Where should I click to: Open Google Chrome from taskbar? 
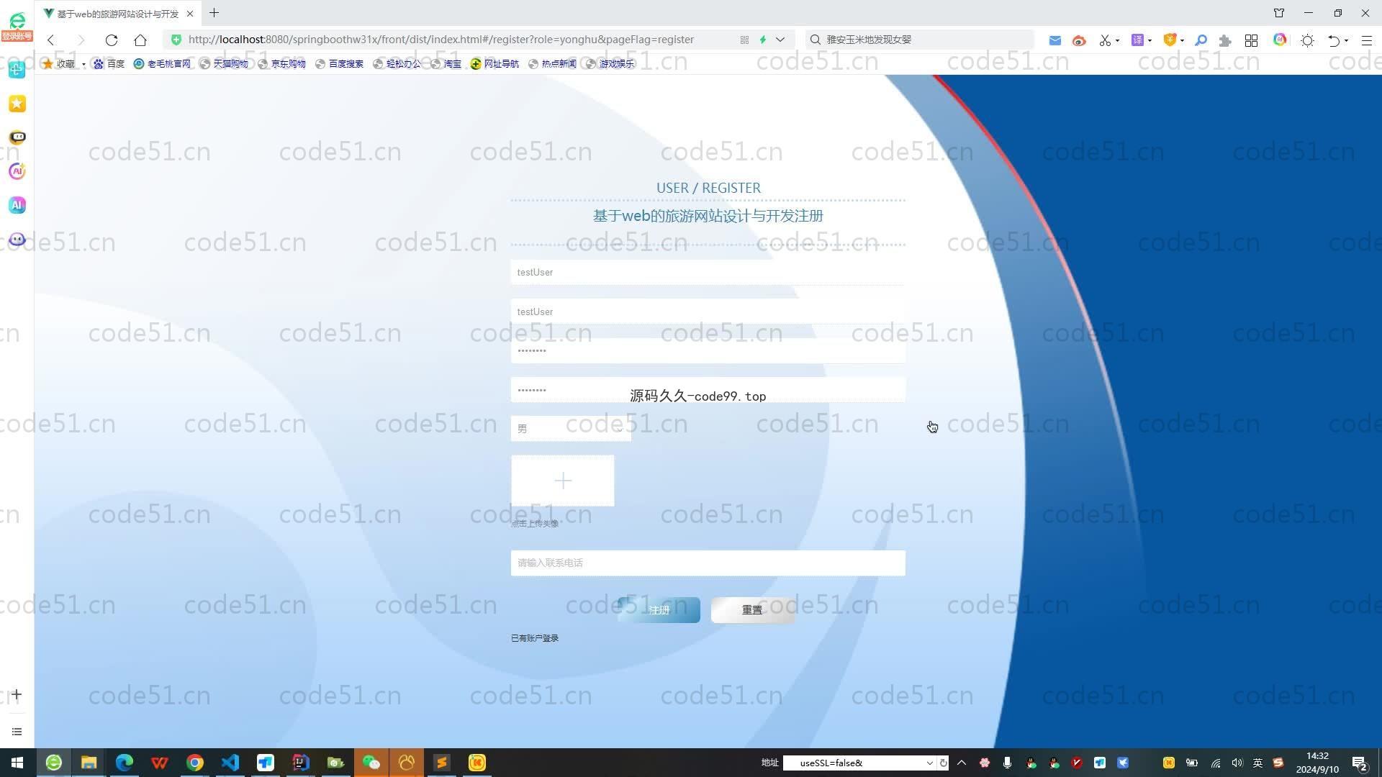(195, 763)
